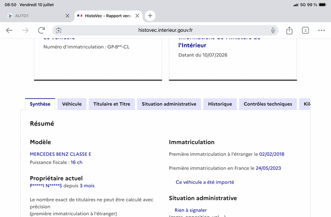Add a new browser tab
The width and height of the screenshot is (331, 217).
[x=150, y=16]
